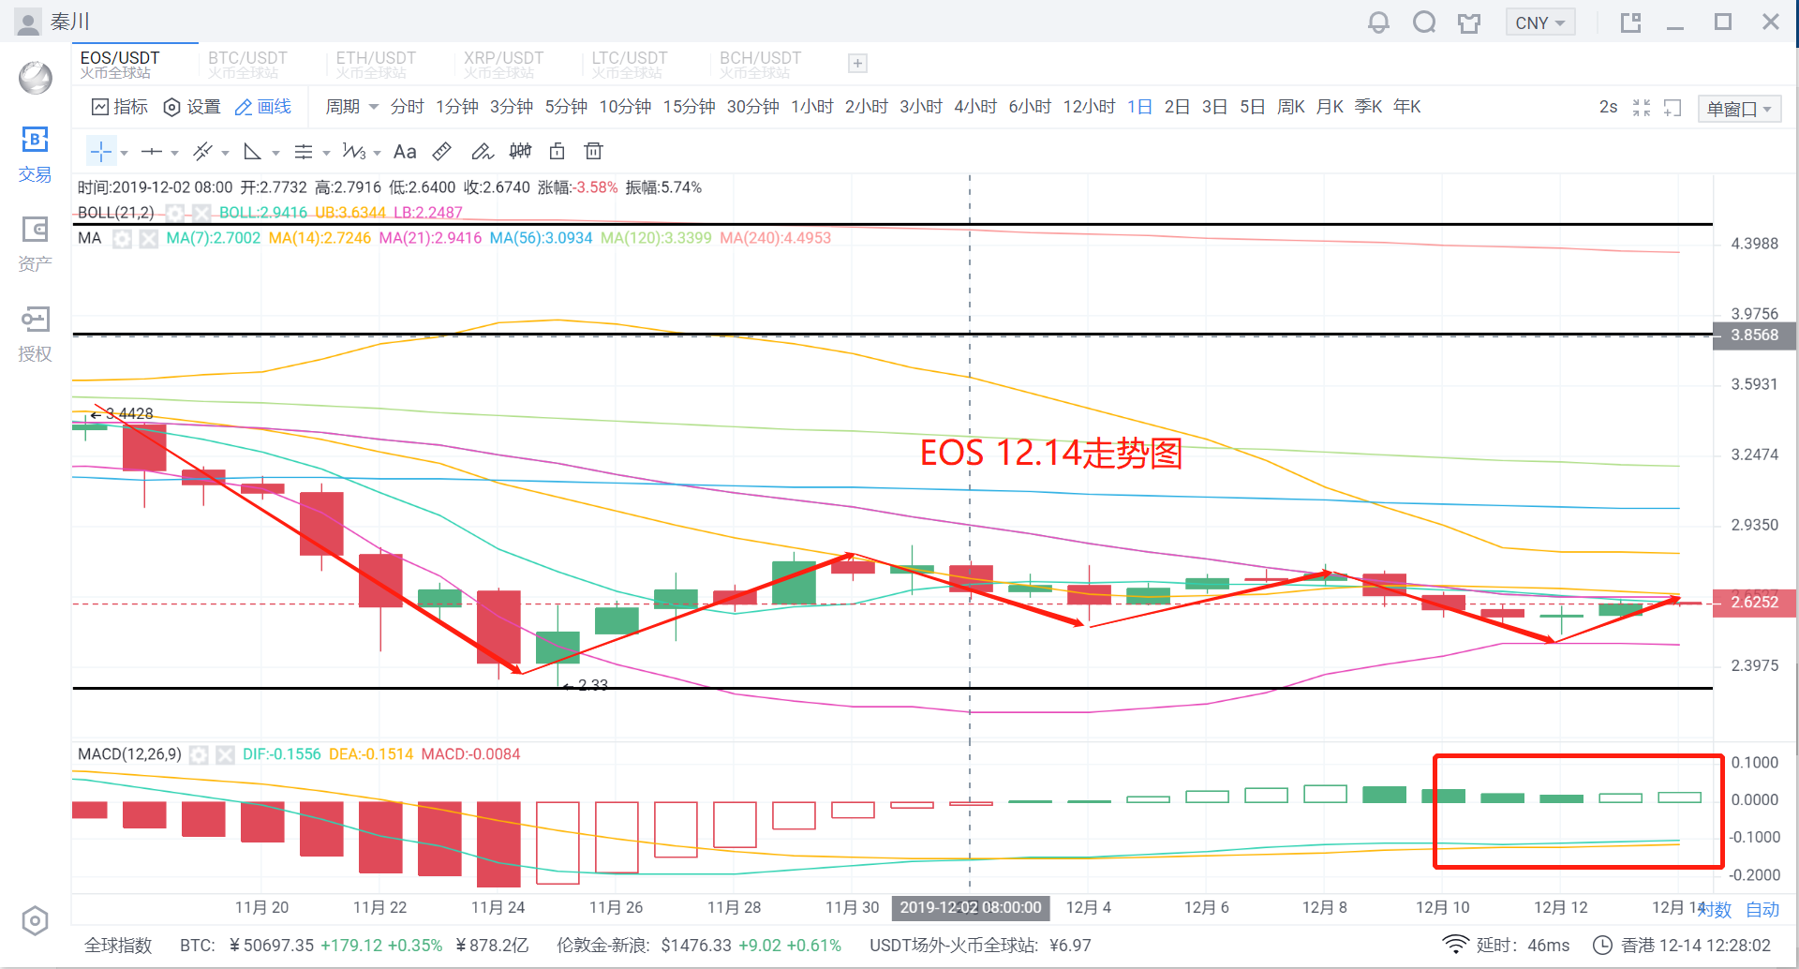
Task: Select the ruler measure tool
Action: pyautogui.click(x=442, y=152)
